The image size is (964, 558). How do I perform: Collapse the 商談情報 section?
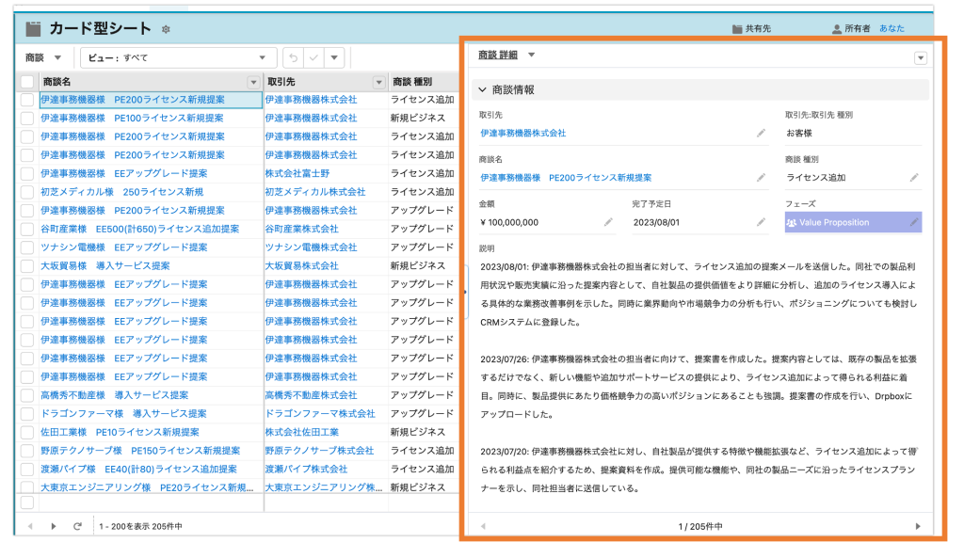click(483, 89)
